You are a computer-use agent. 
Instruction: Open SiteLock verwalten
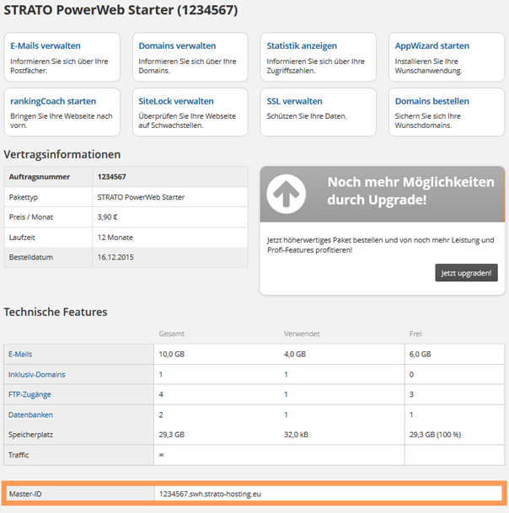click(176, 101)
